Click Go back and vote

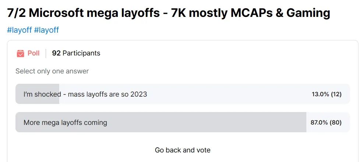pos(183,150)
